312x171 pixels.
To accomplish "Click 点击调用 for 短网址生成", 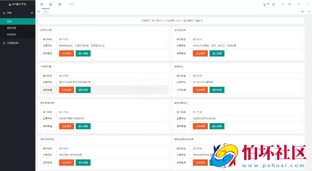I will pyautogui.click(x=66, y=53).
